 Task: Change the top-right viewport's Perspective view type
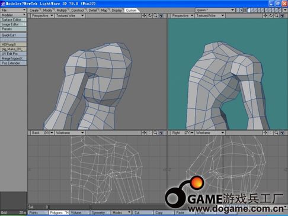pyautogui.click(x=183, y=15)
